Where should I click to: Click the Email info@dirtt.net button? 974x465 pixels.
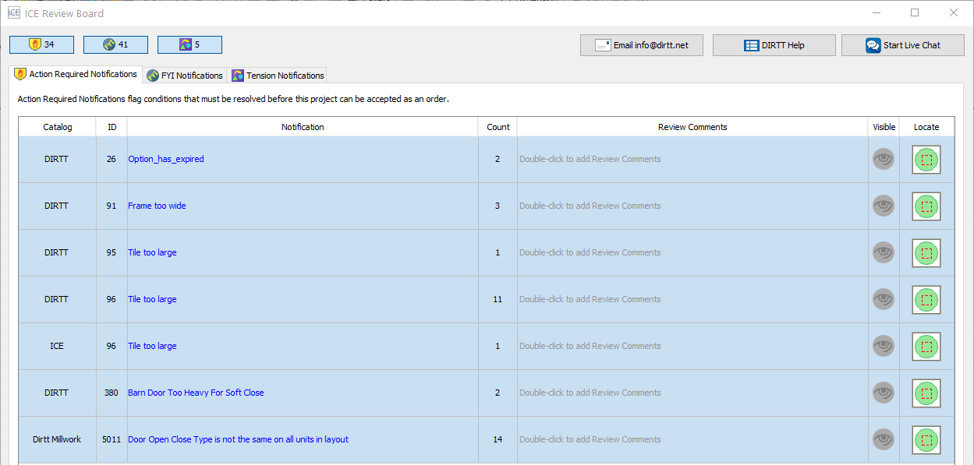(642, 45)
